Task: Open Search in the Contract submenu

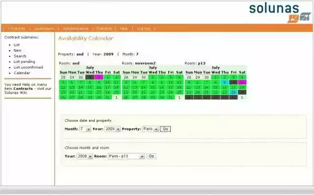Action: click(20, 56)
